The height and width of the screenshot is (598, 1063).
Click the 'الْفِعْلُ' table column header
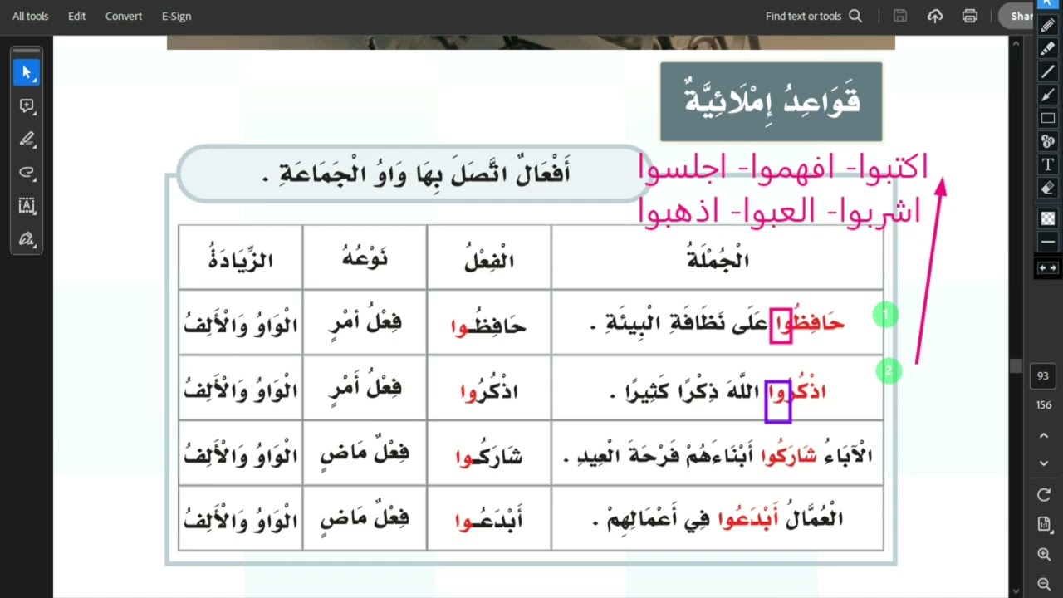[x=489, y=258]
